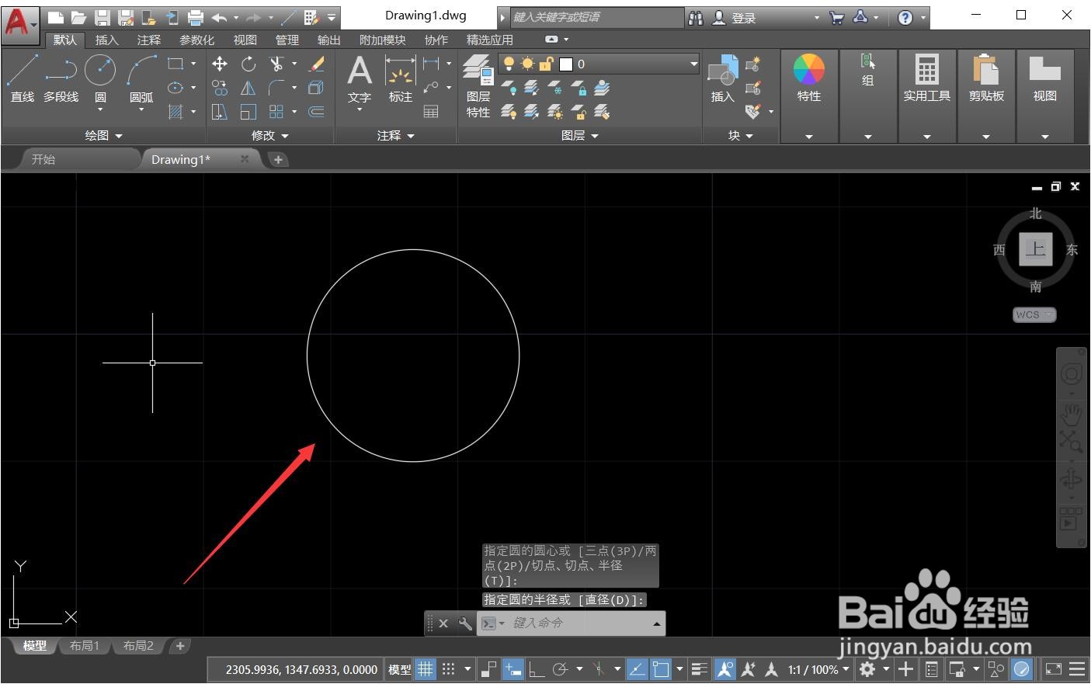Click coordinates readout in status bar
This screenshot has height=684, width=1091.
point(301,669)
